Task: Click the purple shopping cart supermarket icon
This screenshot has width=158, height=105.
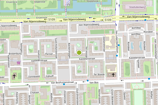Action: 19,63
